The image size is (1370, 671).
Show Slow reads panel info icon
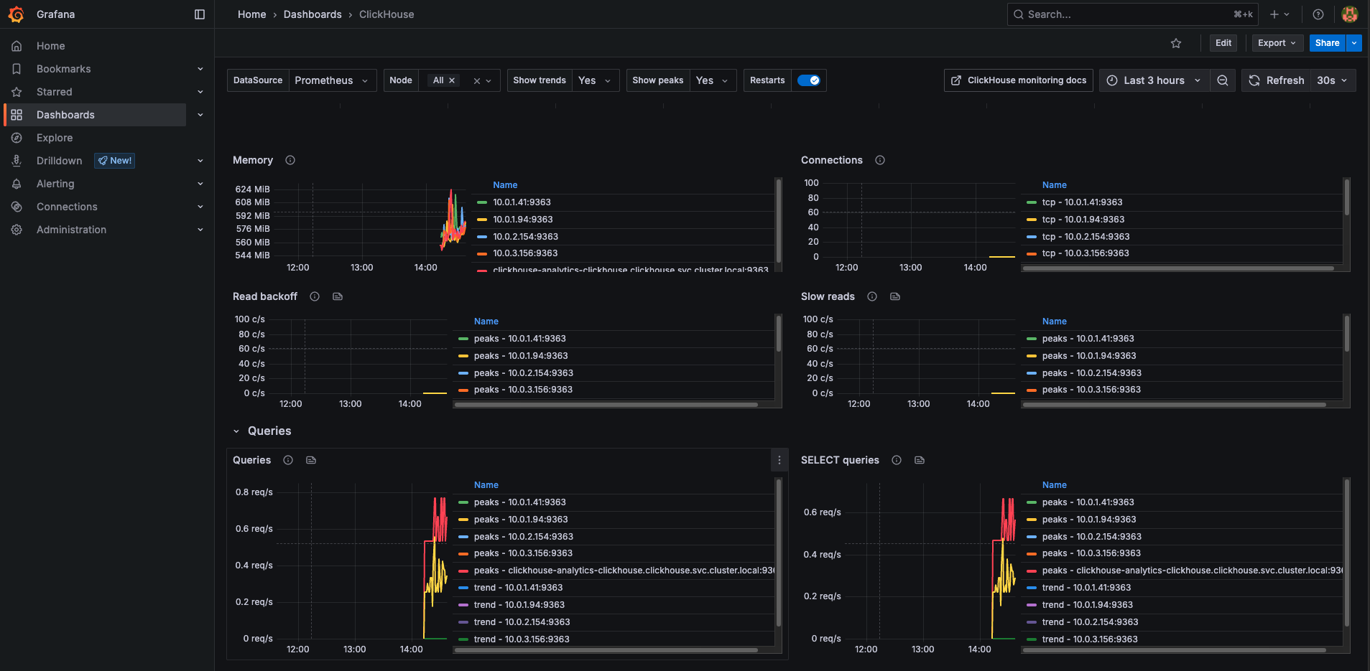(872, 296)
